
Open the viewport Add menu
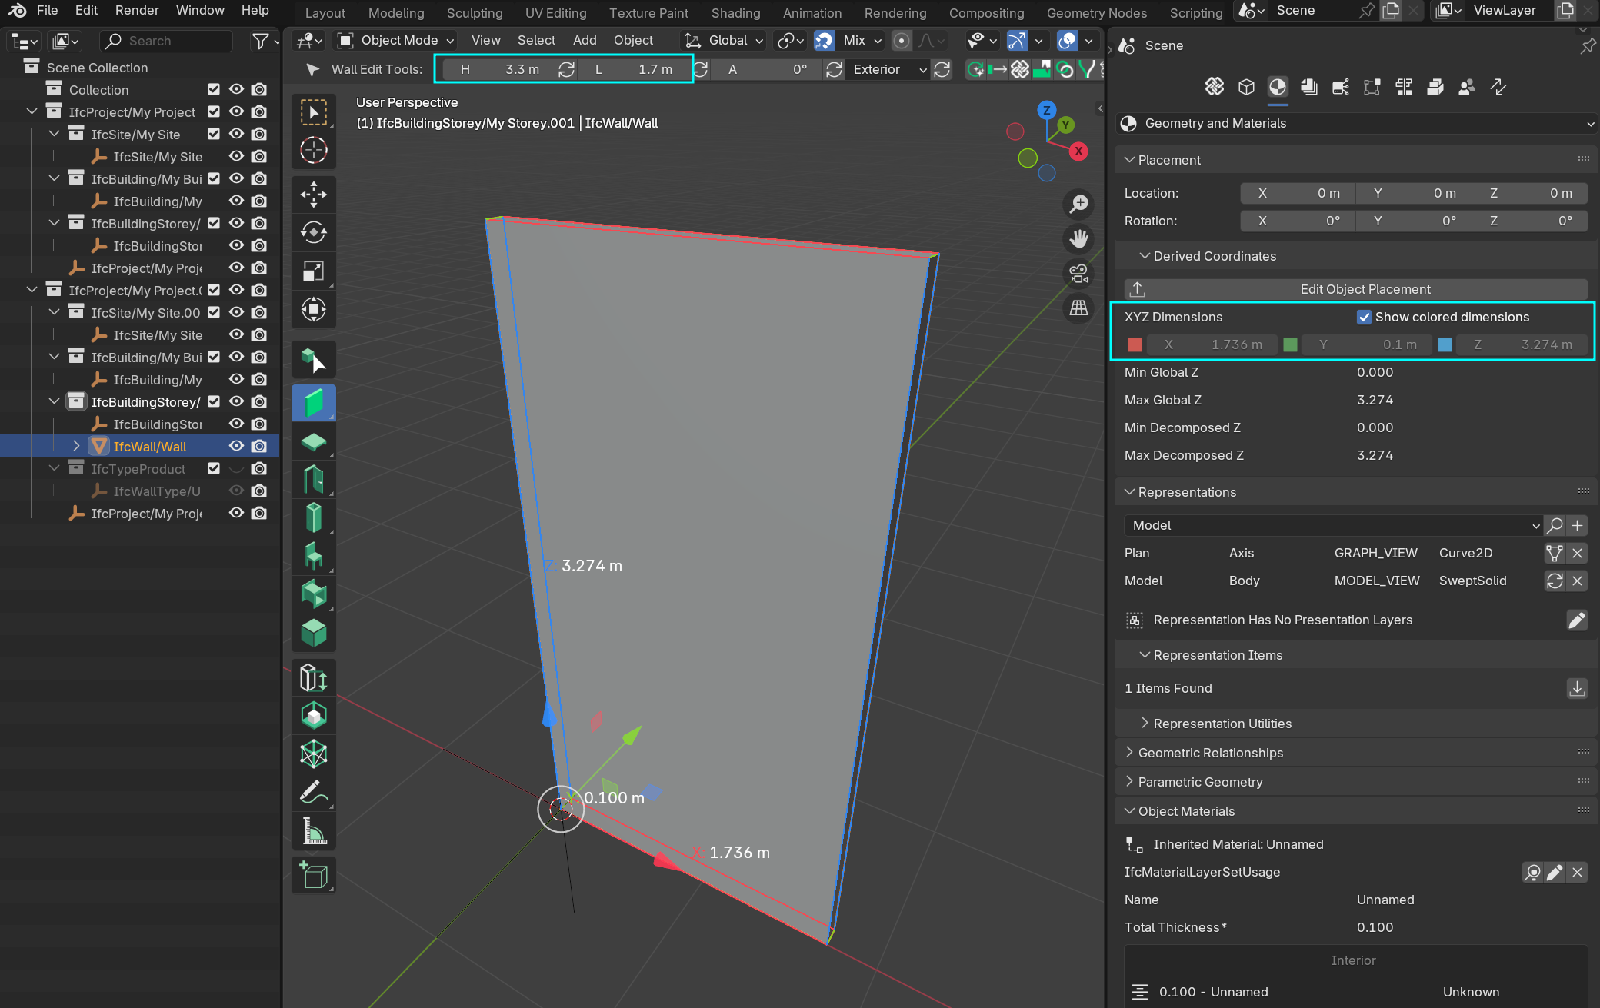pos(585,40)
